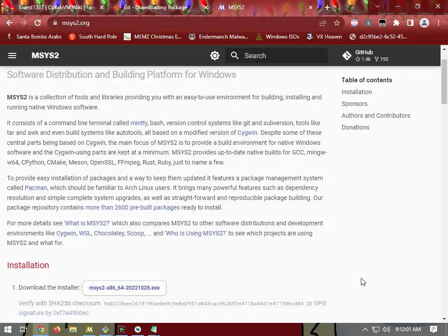Click the page vertical scrollbar thumb
Image resolution: width=448 pixels, height=336 pixels.
click(x=444, y=82)
